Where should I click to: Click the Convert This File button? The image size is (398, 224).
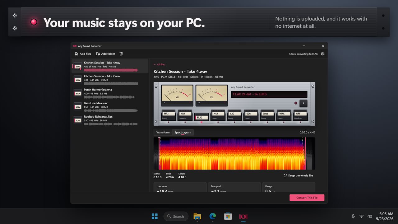(307, 198)
